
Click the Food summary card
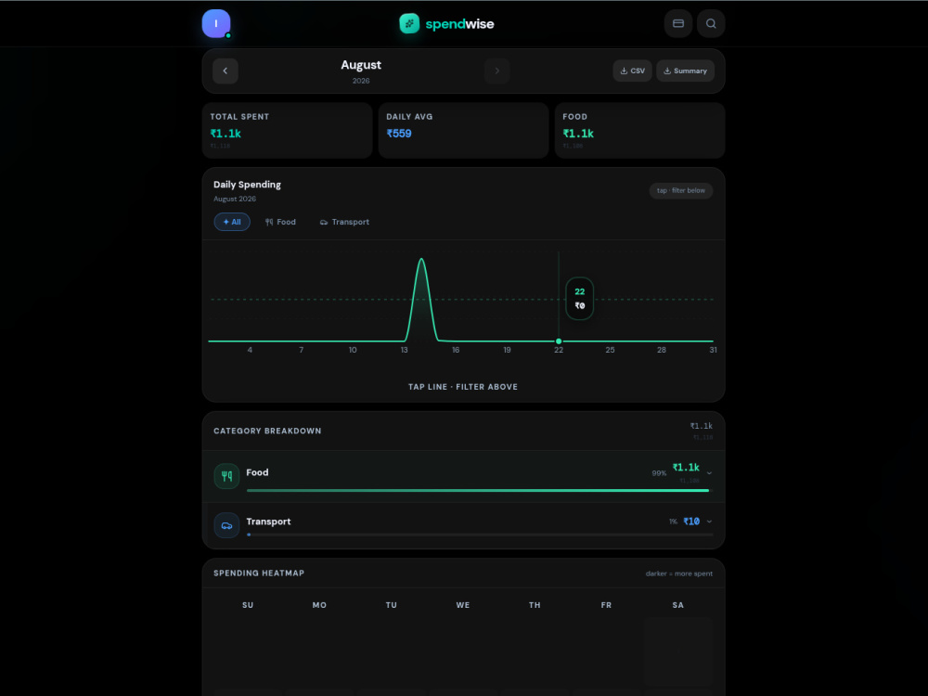tap(639, 130)
